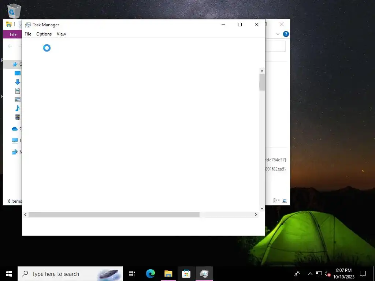Viewport: 375px width, 281px height.
Task: Click the File Explorer search box
Action: click(275, 46)
